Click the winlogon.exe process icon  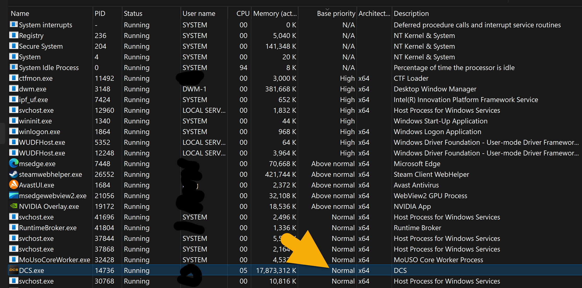tap(14, 131)
